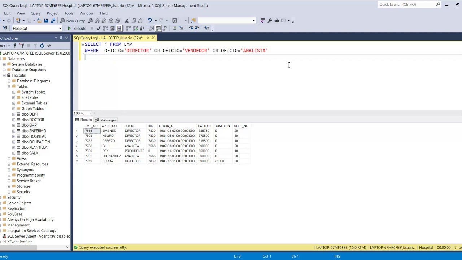Click the Save icon in the toolbar

(x=46, y=21)
